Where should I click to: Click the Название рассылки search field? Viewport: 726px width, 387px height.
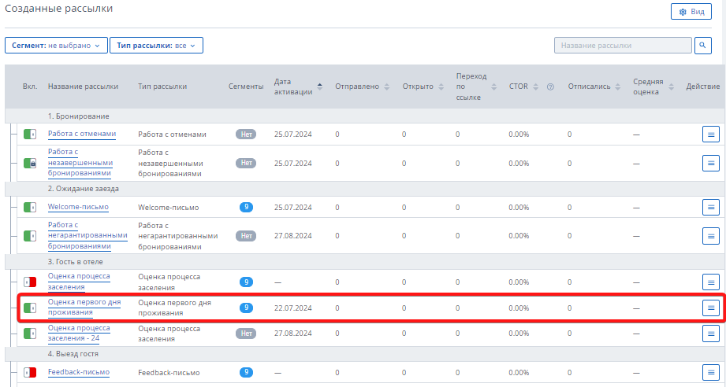point(622,46)
